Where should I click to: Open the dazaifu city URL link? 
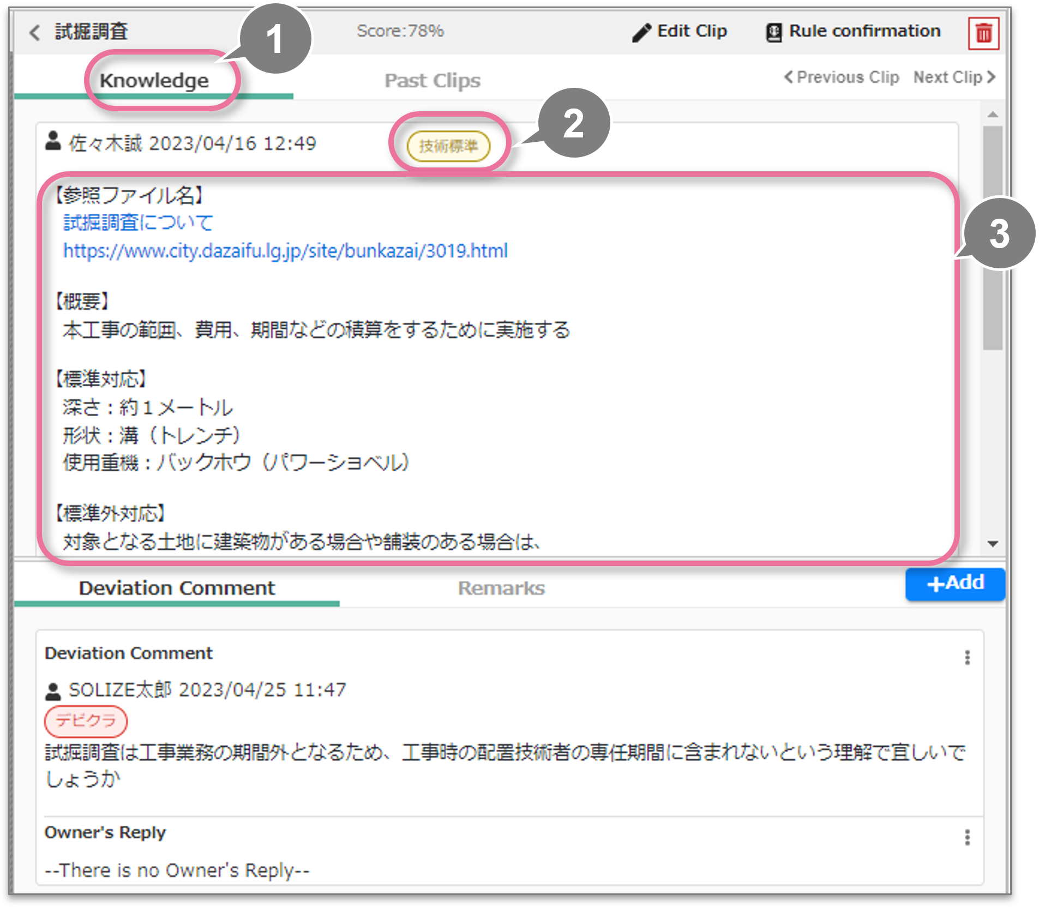coord(285,251)
